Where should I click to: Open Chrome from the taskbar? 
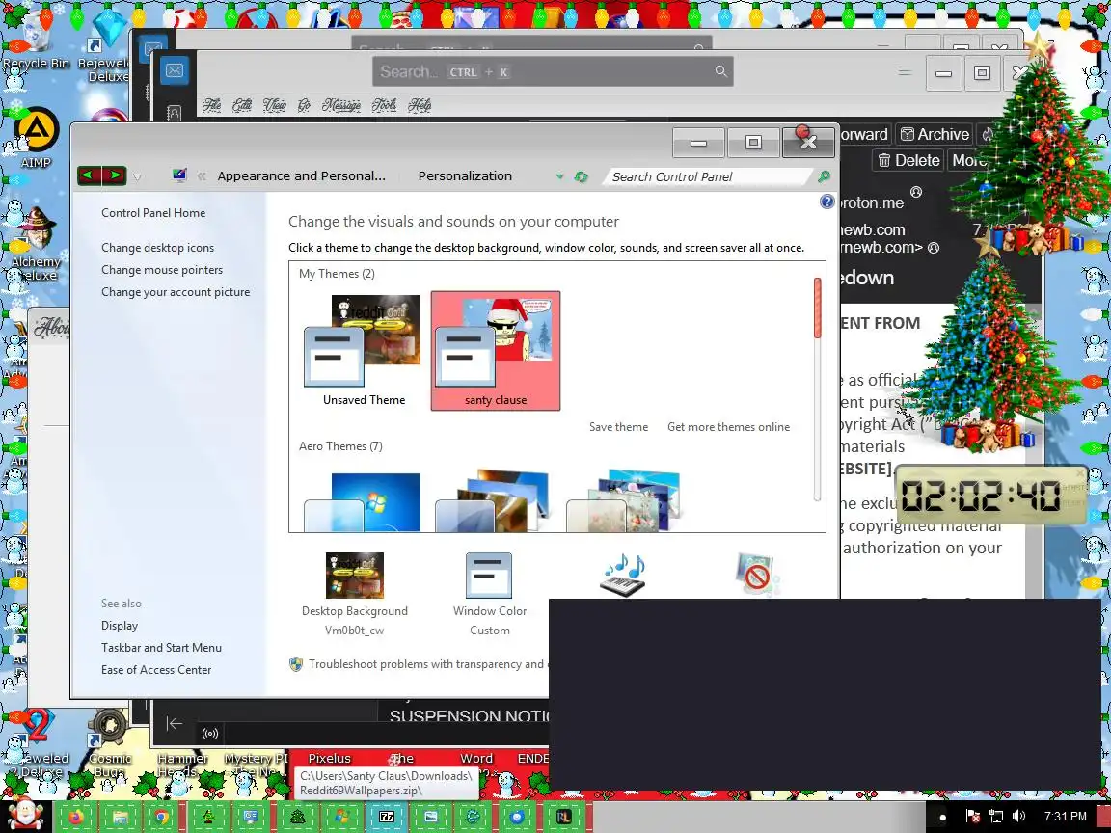pos(162,817)
